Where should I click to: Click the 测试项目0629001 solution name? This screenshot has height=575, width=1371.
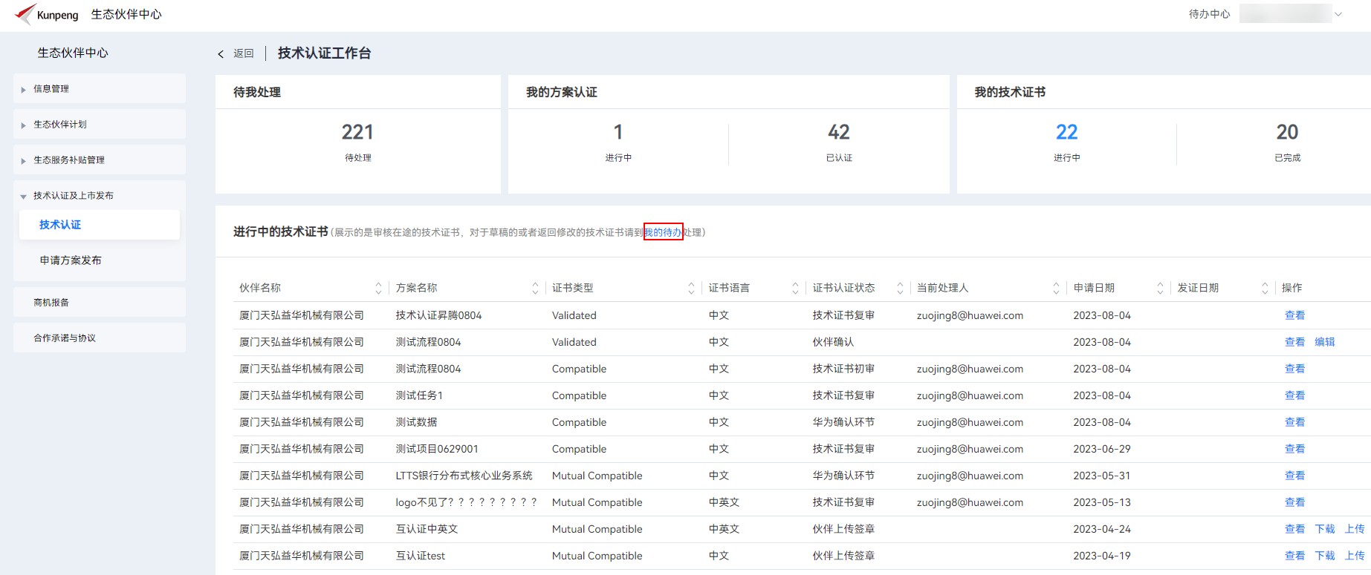pos(437,449)
